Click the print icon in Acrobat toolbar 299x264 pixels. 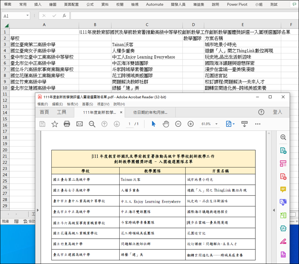pyautogui.click(x=67, y=124)
